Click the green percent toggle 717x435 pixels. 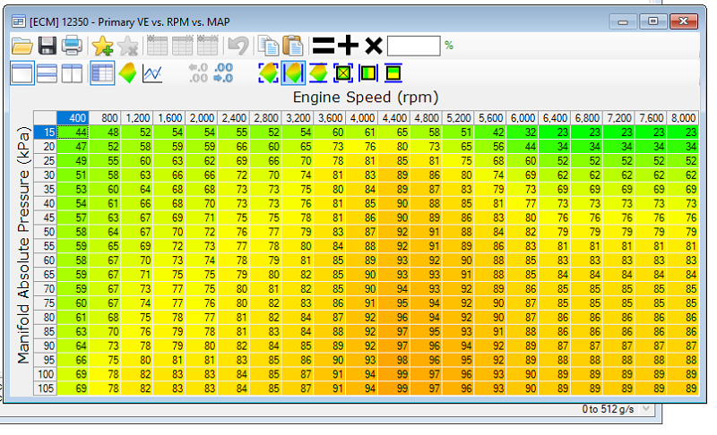(449, 46)
